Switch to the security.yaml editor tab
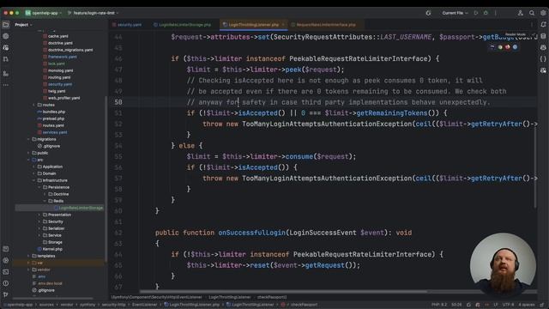Viewport: 549px width, 309px height. [127, 25]
